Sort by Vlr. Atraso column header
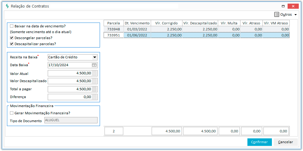The height and width of the screenshot is (151, 303). point(251,23)
